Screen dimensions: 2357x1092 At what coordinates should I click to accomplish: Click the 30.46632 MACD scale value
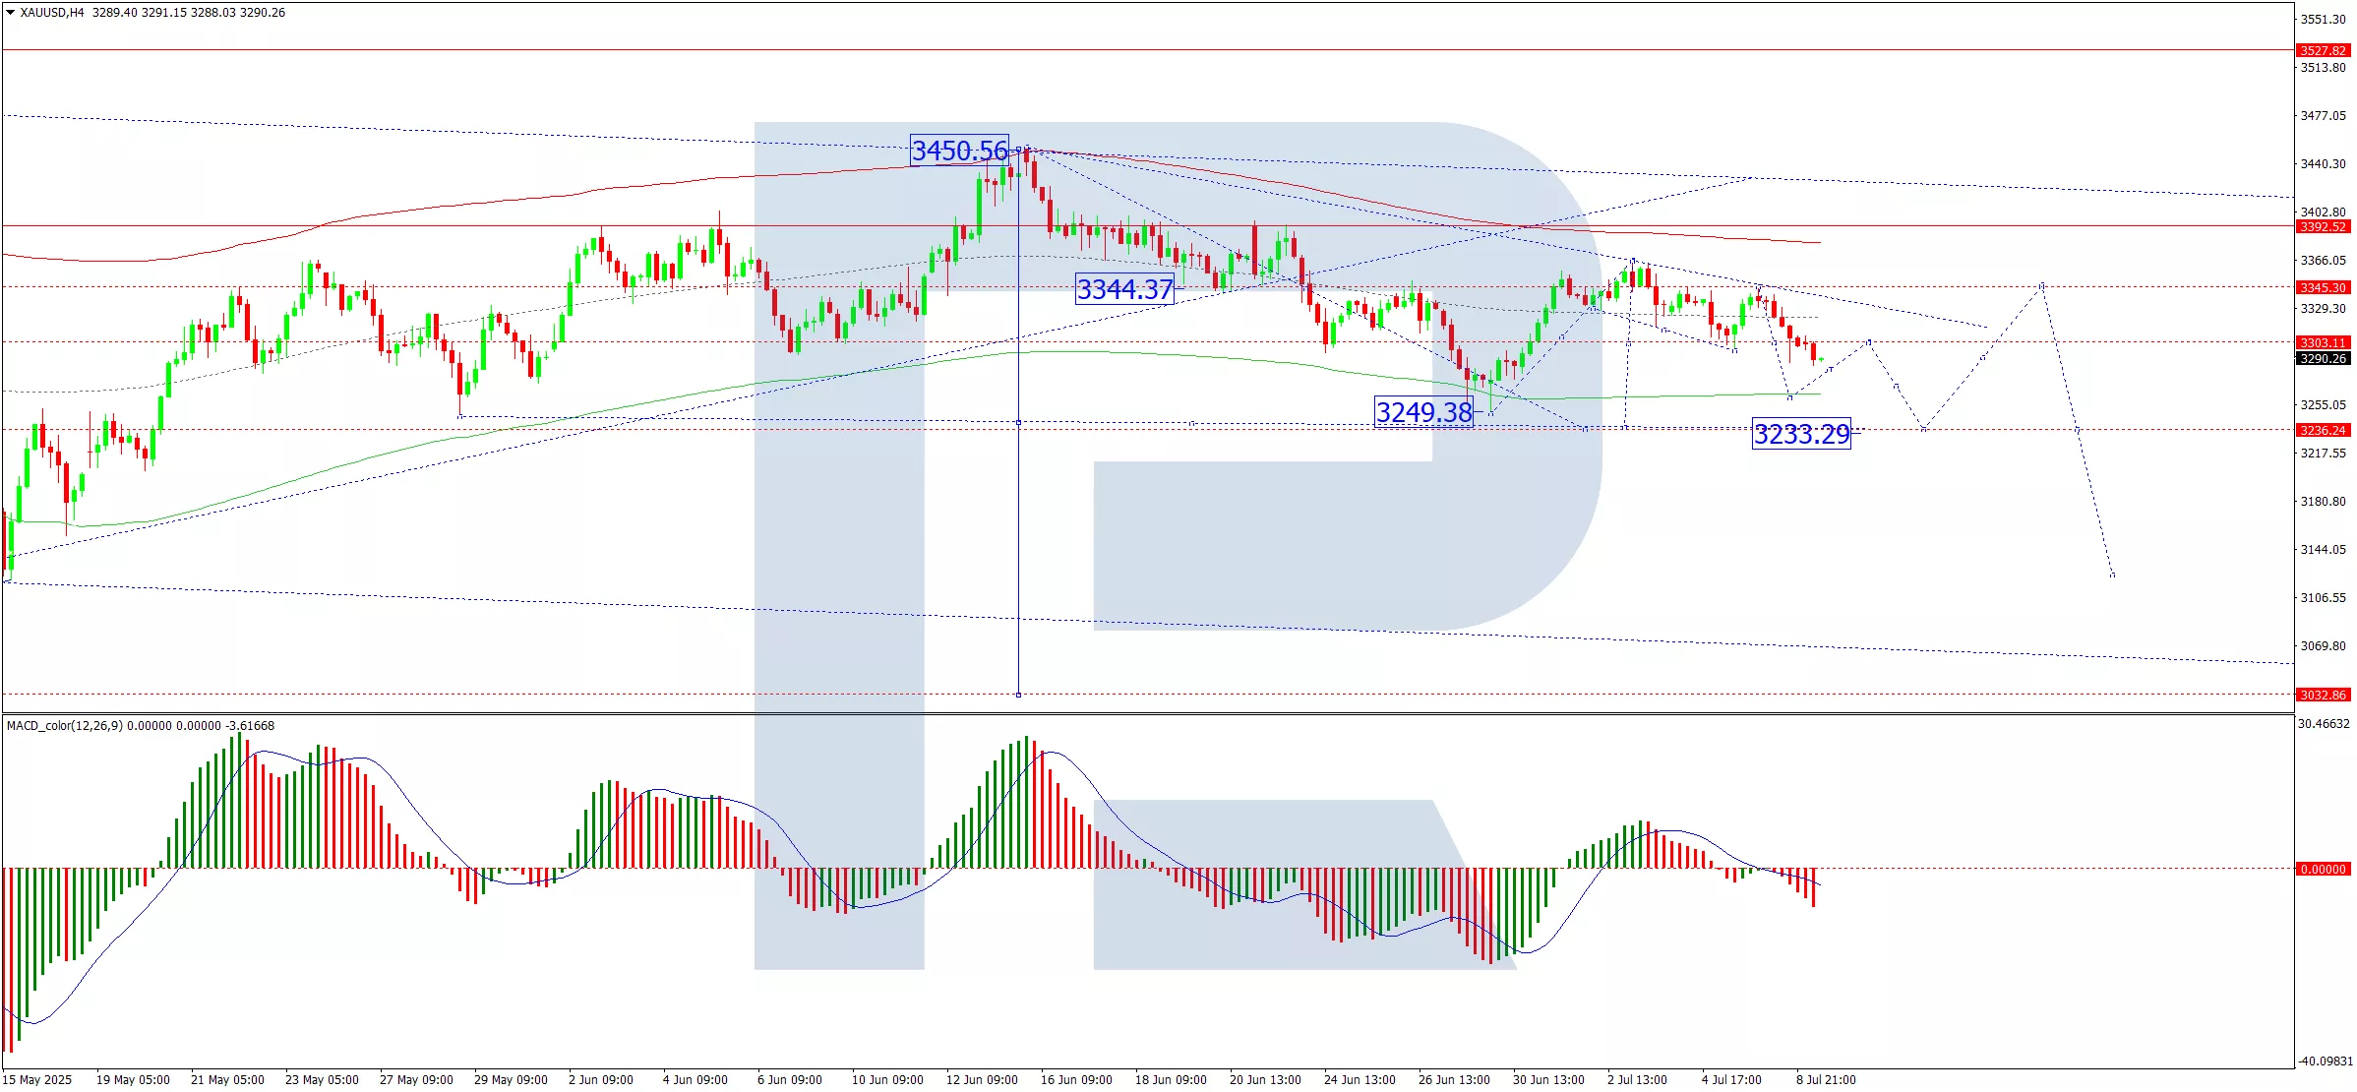click(x=2324, y=723)
